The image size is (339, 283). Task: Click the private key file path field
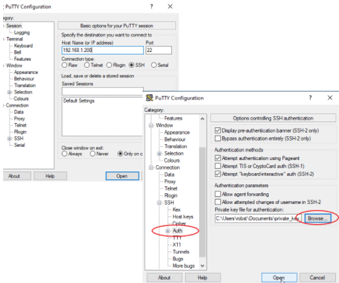(258, 218)
